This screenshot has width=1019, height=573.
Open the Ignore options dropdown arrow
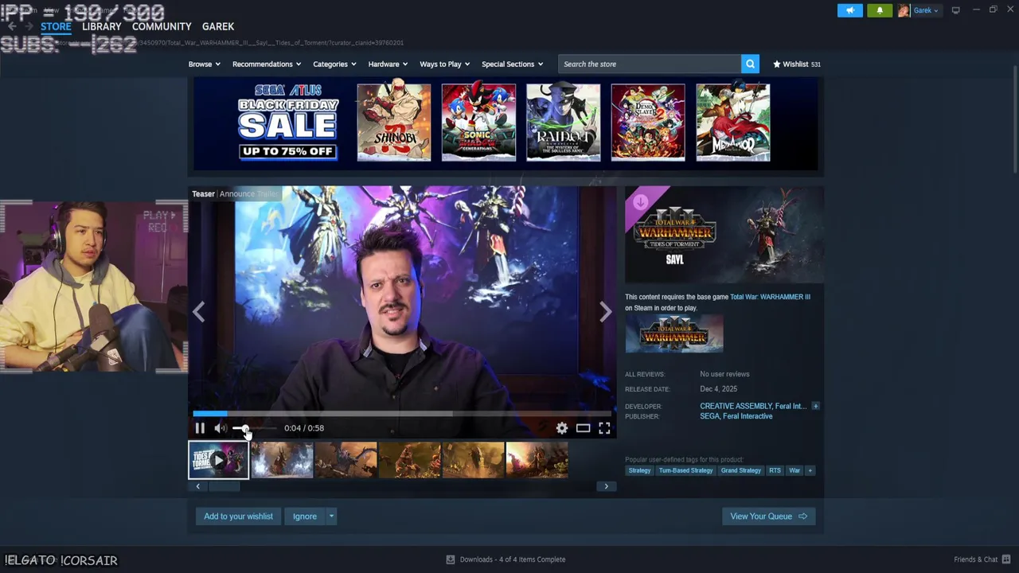[x=331, y=516]
